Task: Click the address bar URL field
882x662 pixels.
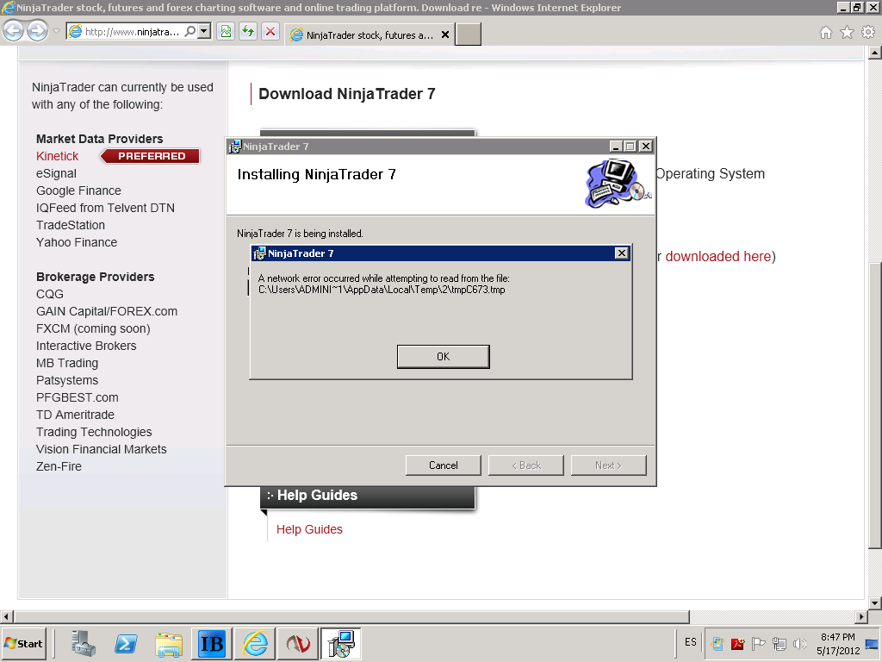Action: tap(132, 32)
